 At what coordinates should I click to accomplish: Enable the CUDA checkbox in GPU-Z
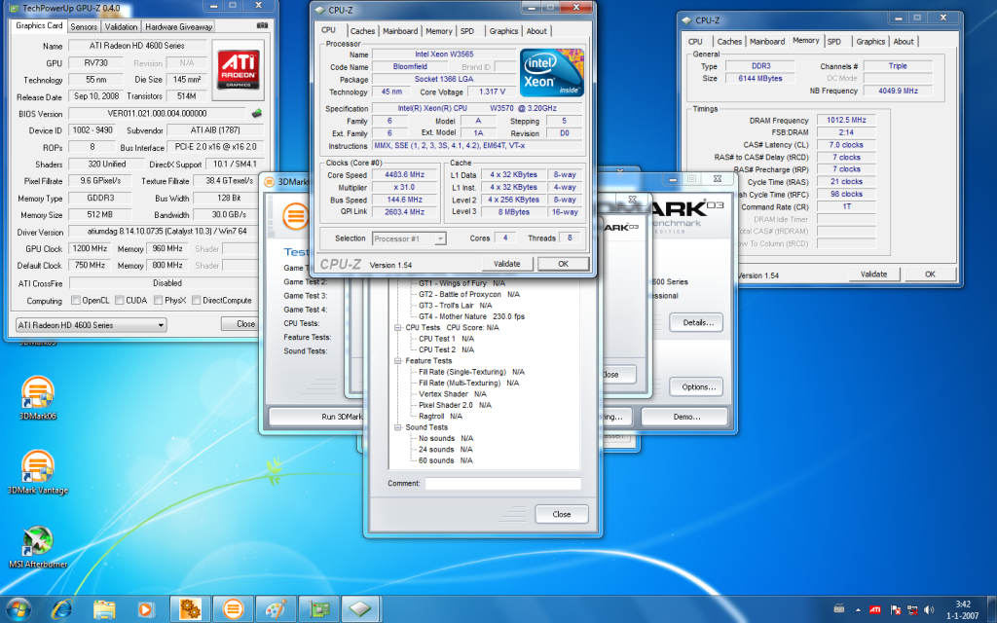pyautogui.click(x=119, y=300)
